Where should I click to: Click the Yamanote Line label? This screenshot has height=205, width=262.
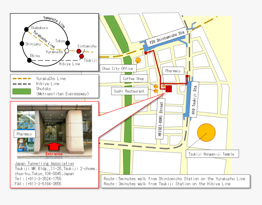coord(54,22)
